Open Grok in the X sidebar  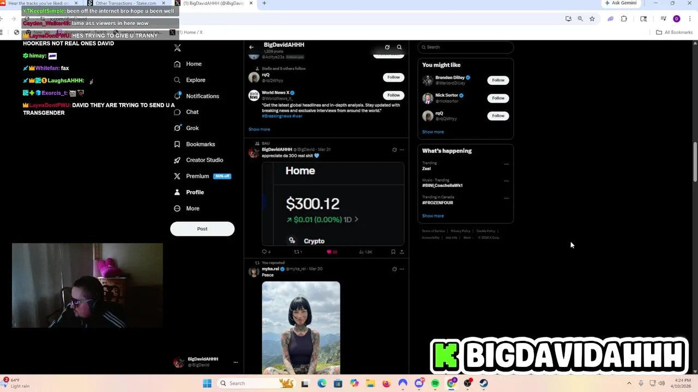[186, 128]
